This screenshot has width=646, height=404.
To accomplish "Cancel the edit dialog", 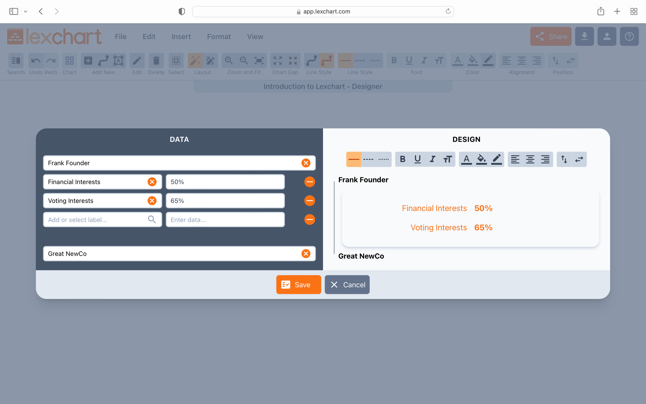I will tap(347, 285).
